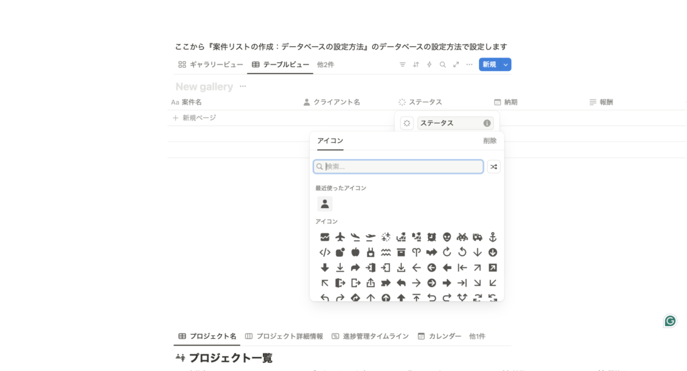This screenshot has height=371, width=687.
Task: Click the 削除 remove icon button
Action: point(490,141)
